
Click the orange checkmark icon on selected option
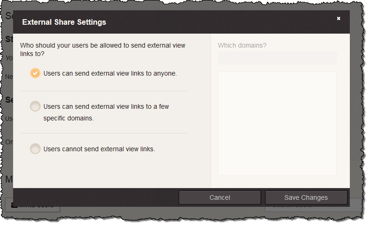coord(35,73)
